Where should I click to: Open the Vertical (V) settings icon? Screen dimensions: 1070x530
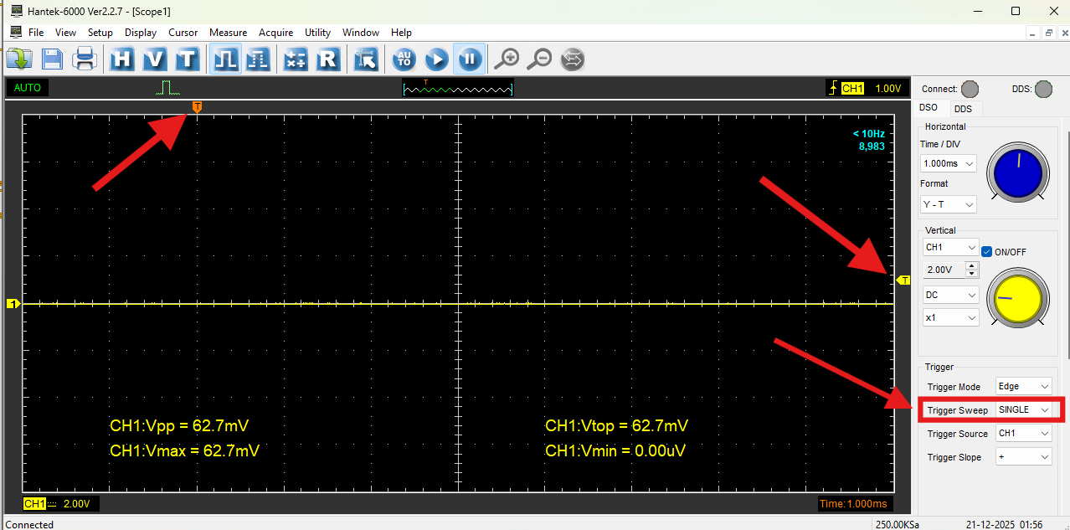pos(155,59)
